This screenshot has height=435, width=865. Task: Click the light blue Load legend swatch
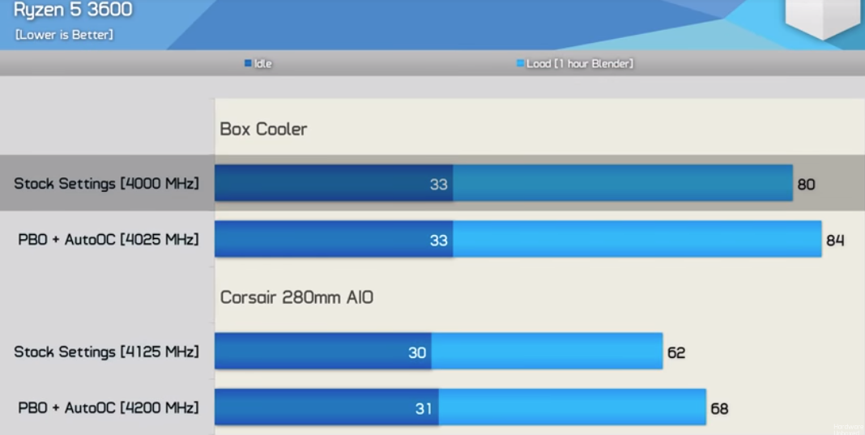coord(520,63)
